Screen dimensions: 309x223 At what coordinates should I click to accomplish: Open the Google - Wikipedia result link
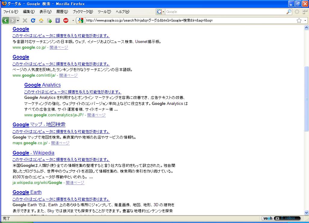pos(33,153)
